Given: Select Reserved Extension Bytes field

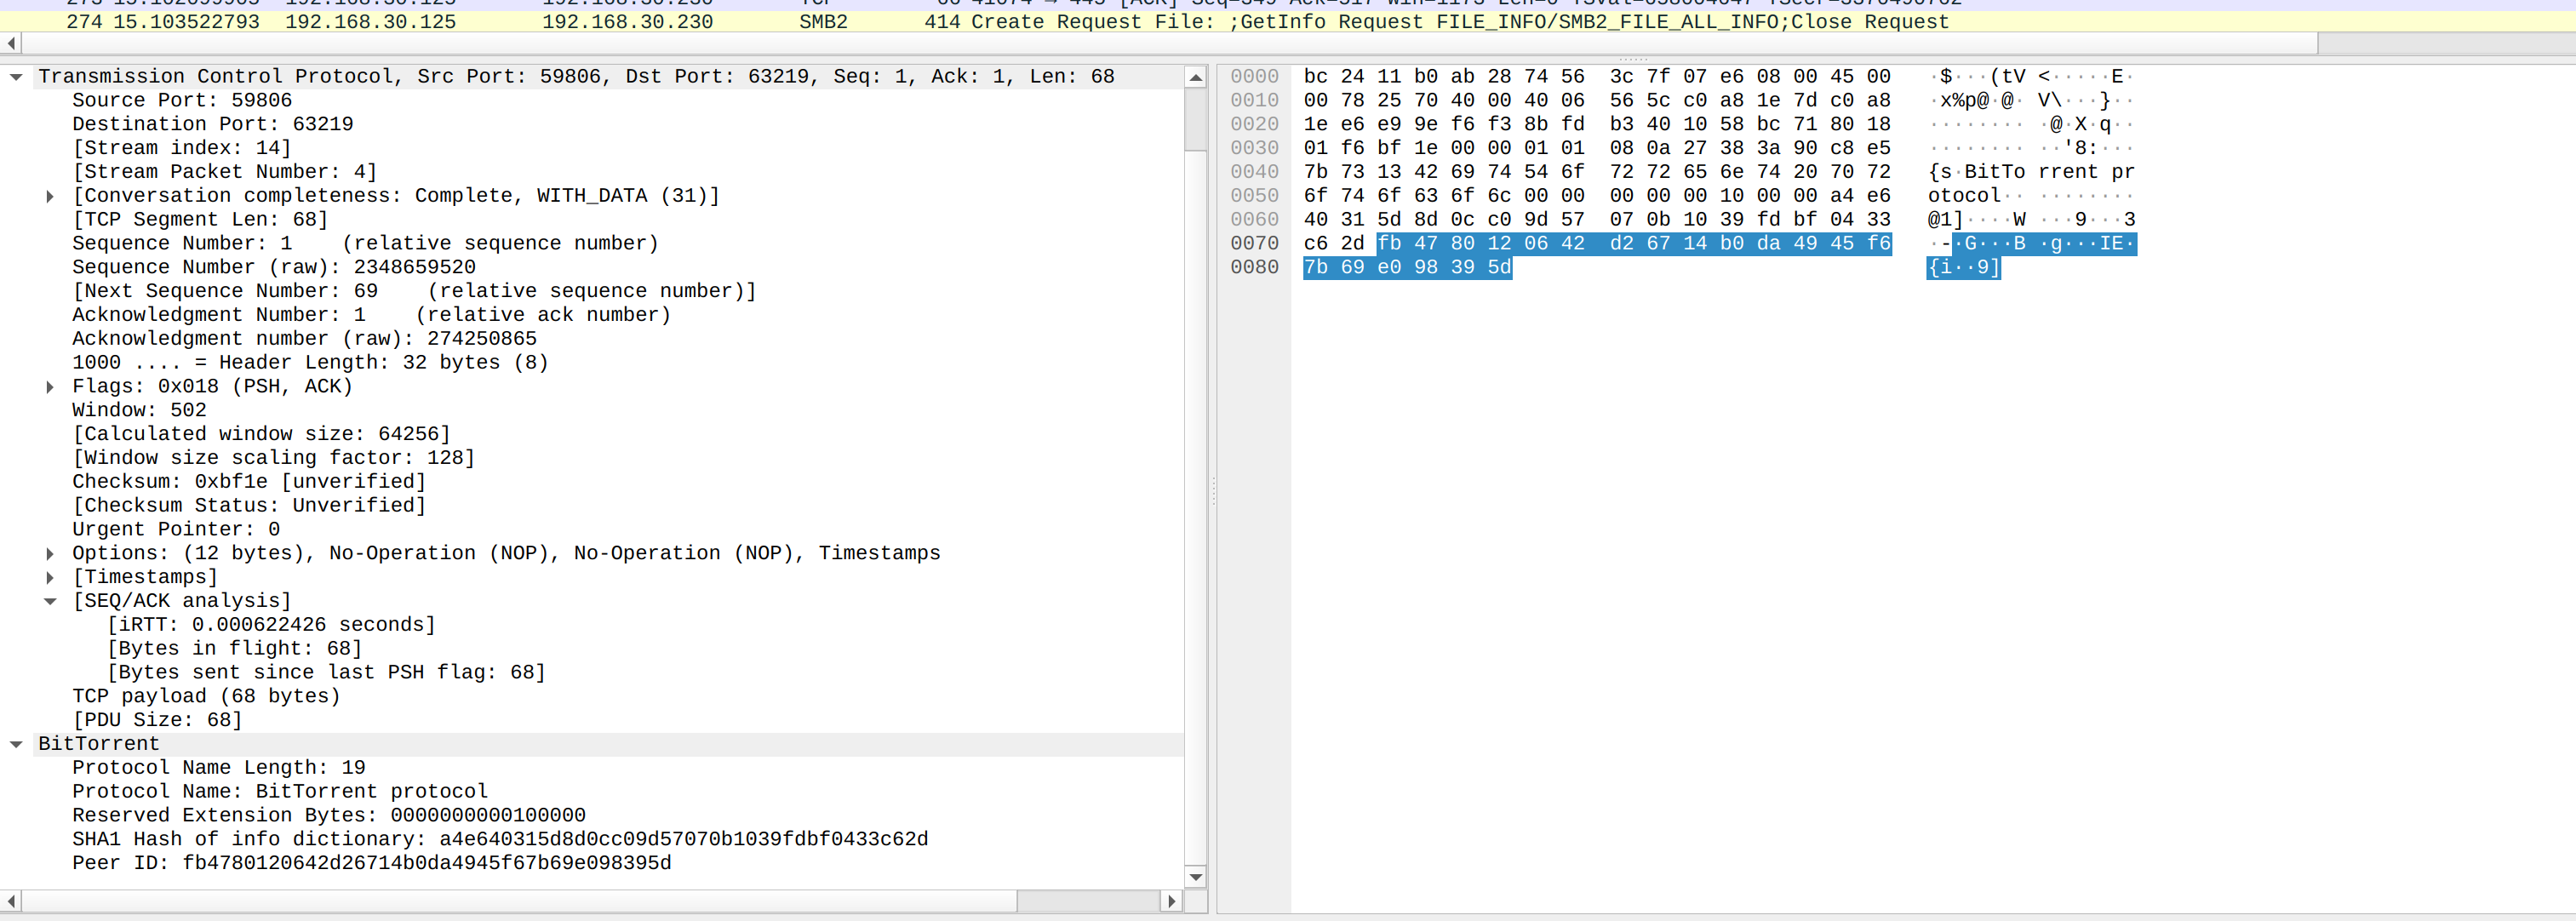Looking at the screenshot, I should coord(328,815).
